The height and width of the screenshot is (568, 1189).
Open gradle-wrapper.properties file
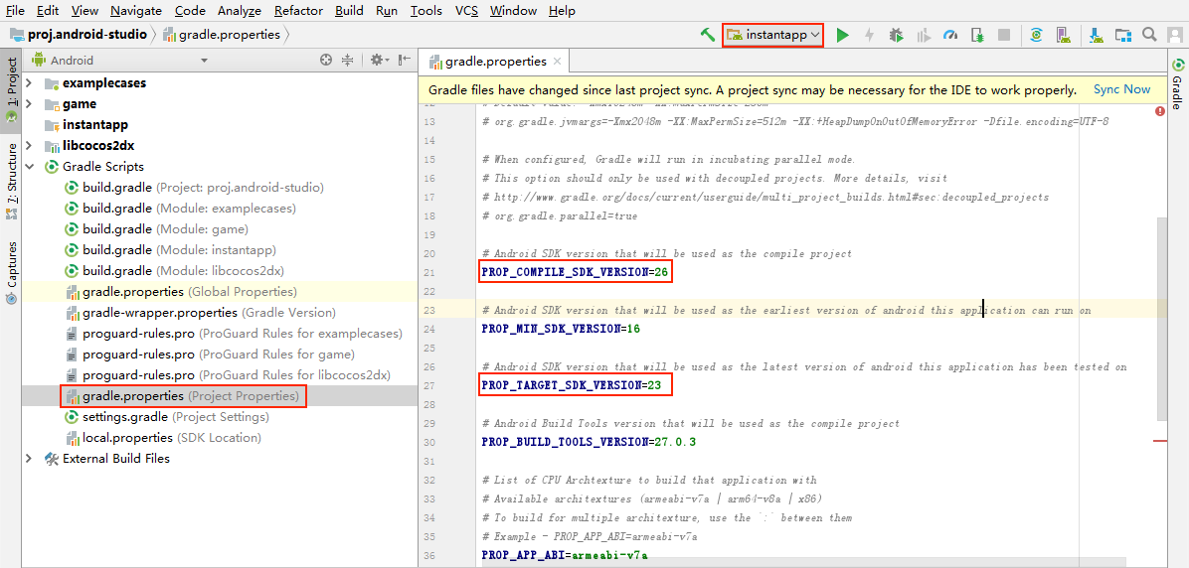pos(201,312)
